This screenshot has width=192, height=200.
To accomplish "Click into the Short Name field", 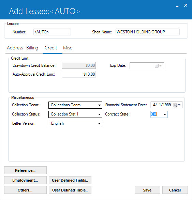I will (x=148, y=32).
